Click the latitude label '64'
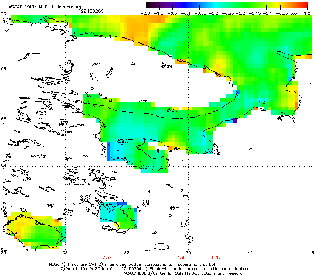 pyautogui.click(x=3, y=165)
